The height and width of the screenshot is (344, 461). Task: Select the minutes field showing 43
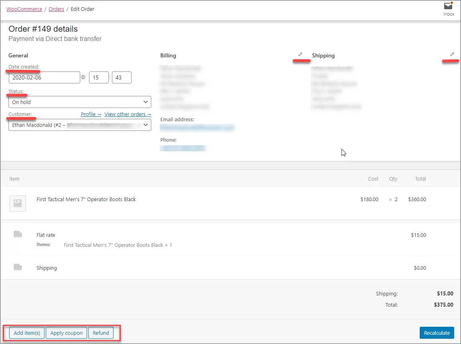(122, 77)
